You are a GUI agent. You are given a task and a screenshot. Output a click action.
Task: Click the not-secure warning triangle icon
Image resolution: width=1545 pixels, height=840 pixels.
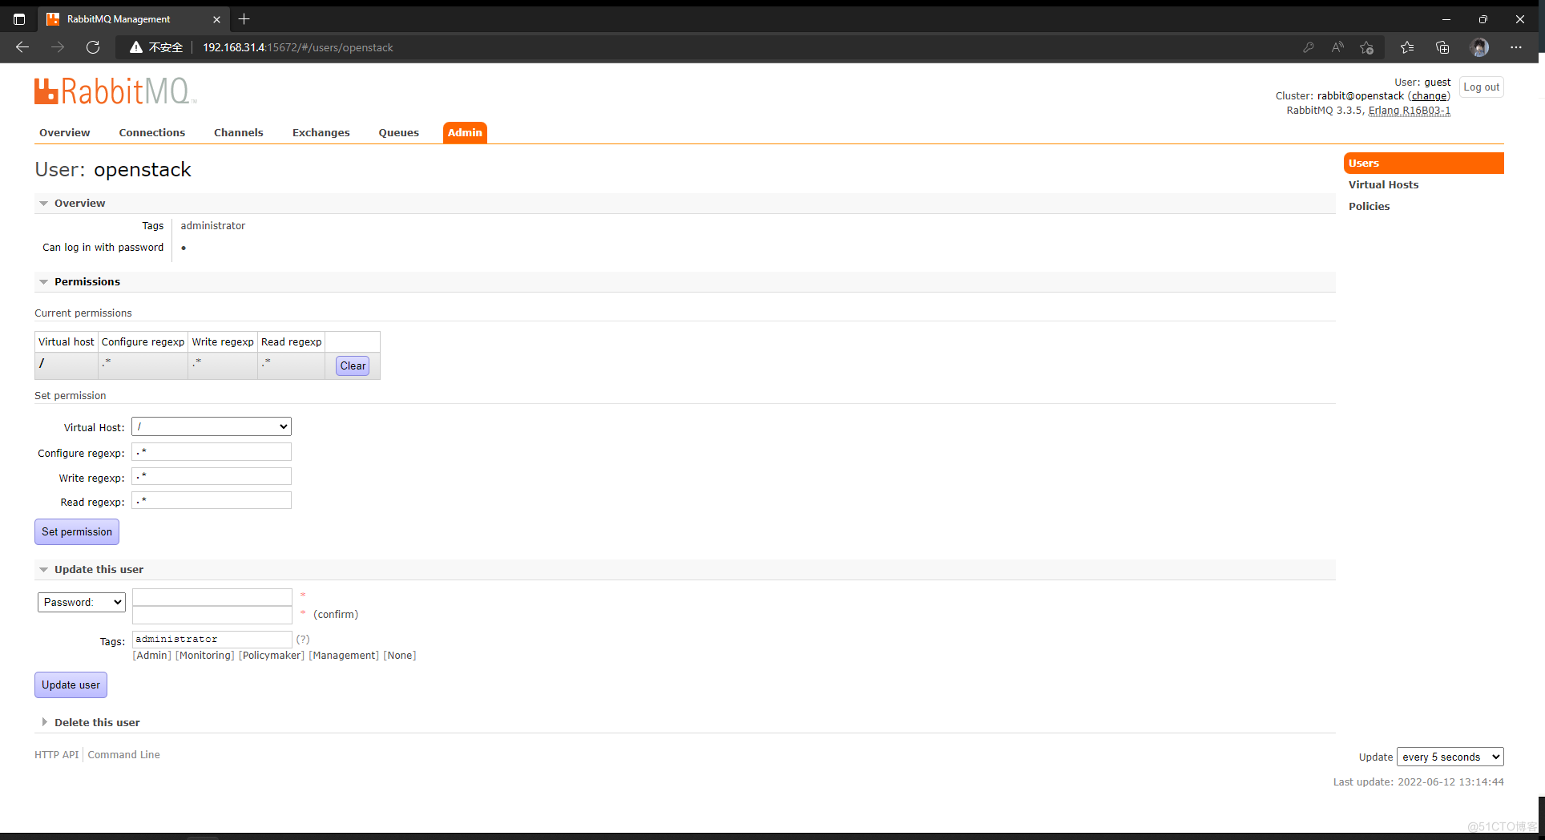pyautogui.click(x=136, y=47)
